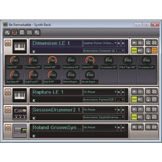Solo Rapture LE 1 with S button

[140, 92]
